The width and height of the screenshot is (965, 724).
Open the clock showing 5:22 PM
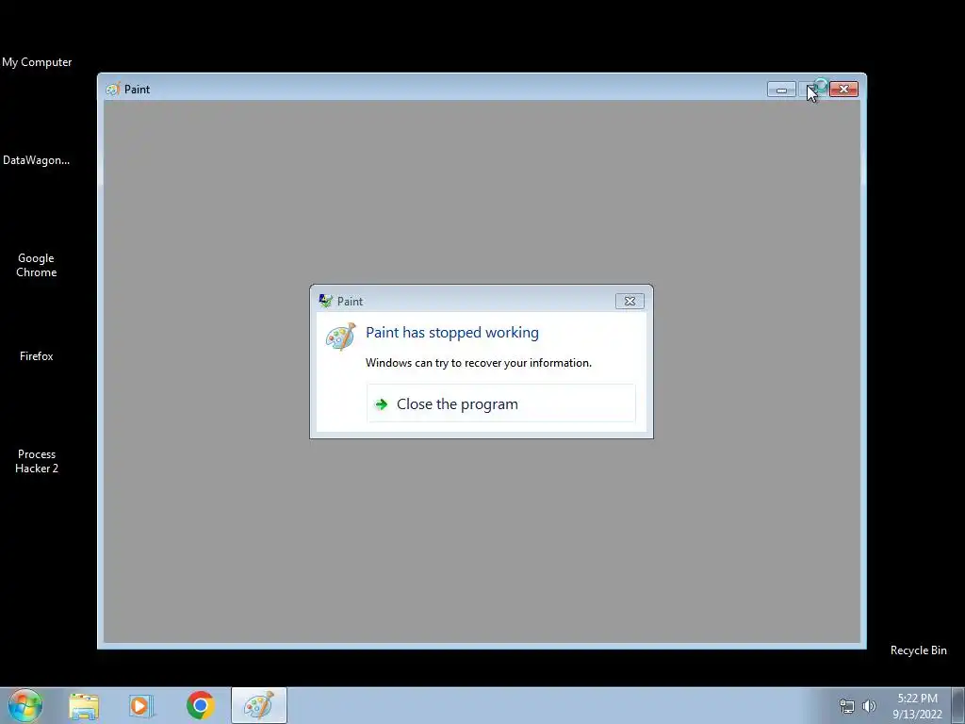pos(917,706)
